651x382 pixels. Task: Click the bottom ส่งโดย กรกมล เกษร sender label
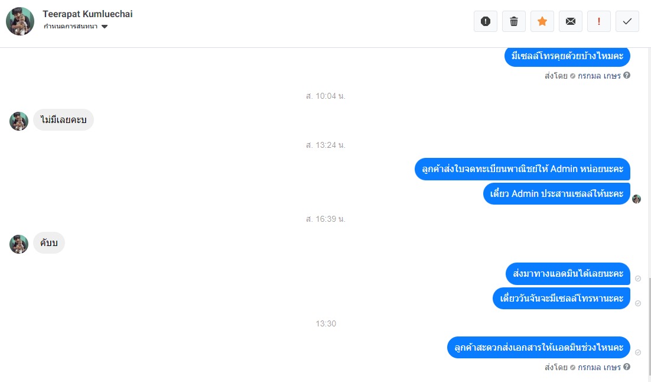[x=582, y=367]
